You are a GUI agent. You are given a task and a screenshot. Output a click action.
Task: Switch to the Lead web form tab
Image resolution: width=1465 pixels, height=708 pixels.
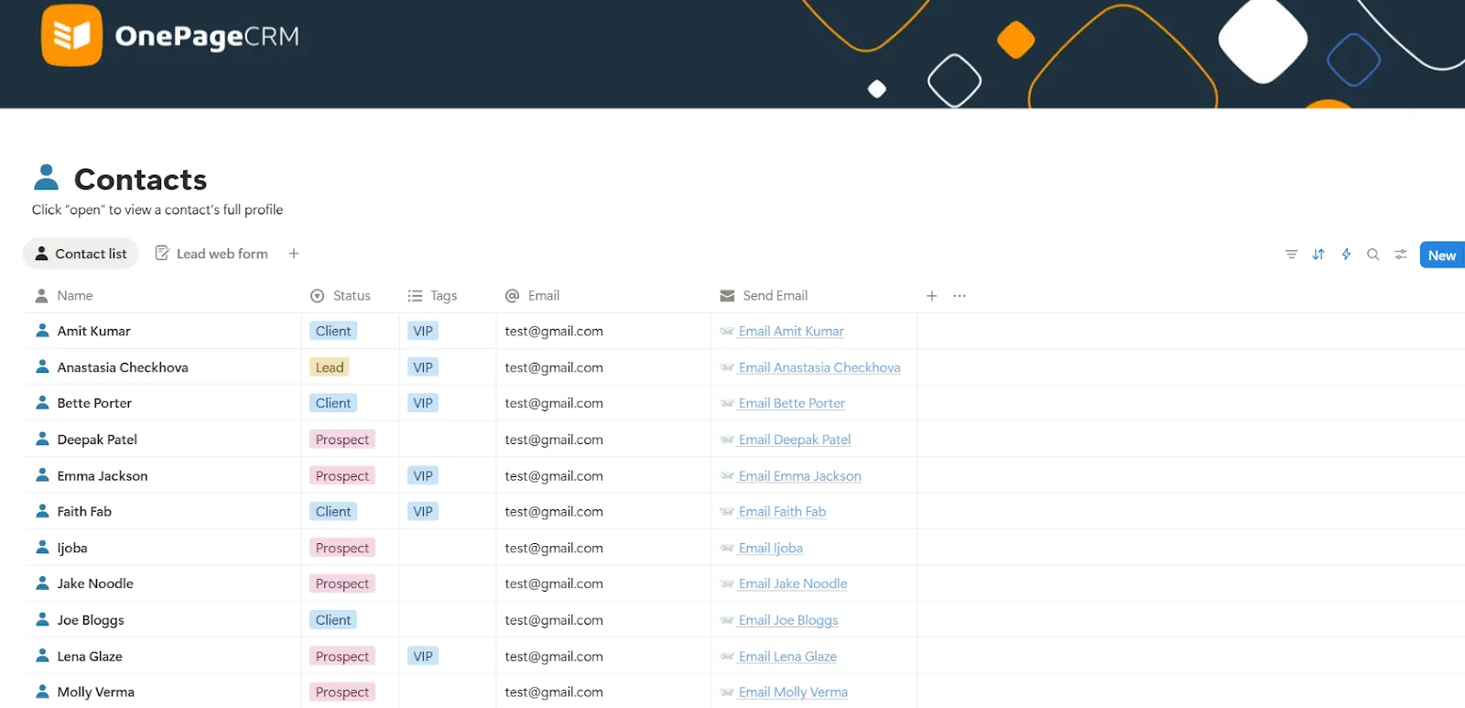tap(212, 254)
